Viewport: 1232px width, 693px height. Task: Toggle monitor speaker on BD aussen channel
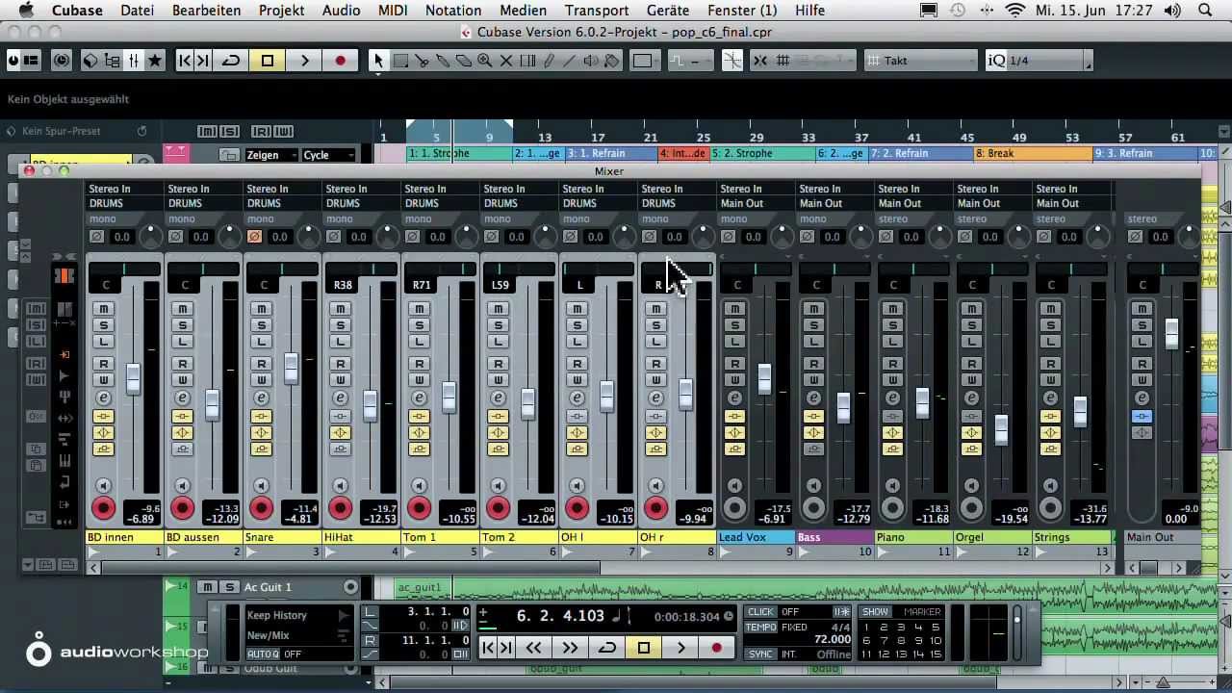182,485
